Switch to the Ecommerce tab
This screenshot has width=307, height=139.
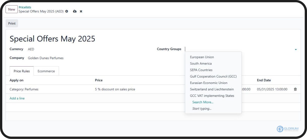(46, 71)
